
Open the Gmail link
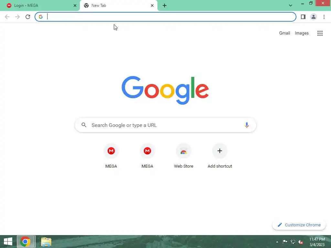(x=284, y=33)
